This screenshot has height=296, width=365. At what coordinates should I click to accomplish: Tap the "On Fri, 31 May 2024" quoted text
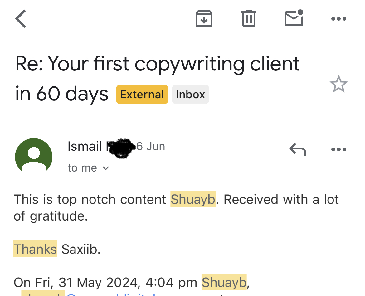75,283
